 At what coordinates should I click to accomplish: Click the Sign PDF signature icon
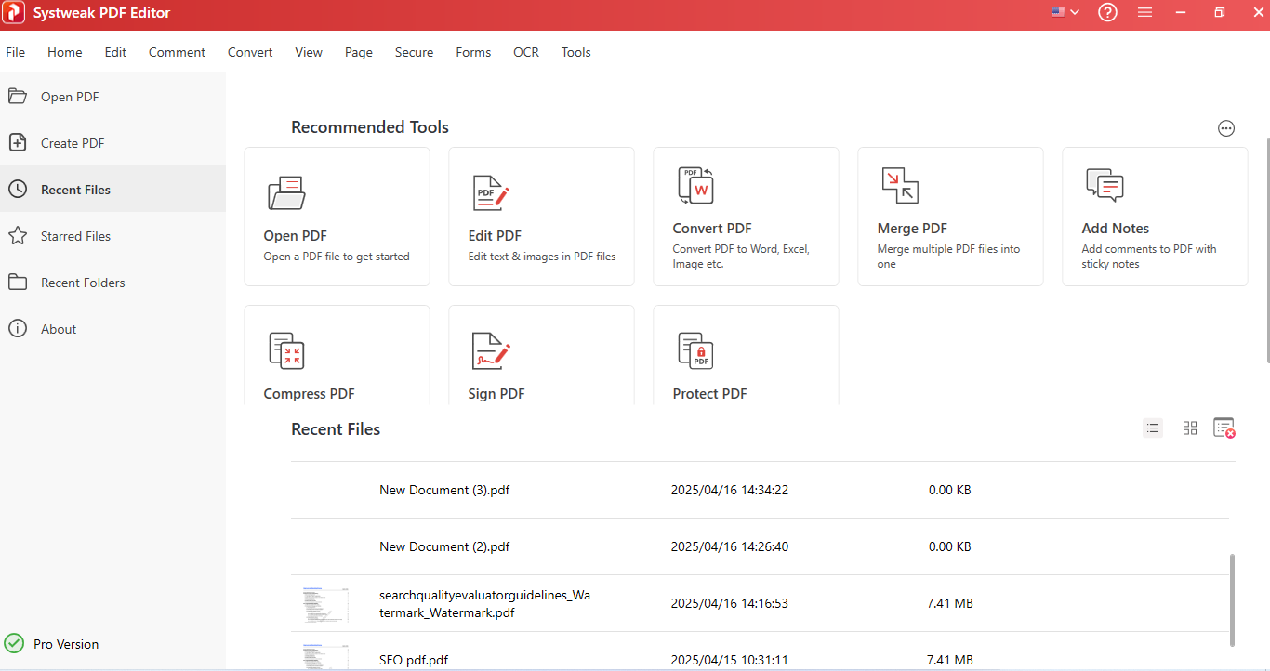click(491, 350)
